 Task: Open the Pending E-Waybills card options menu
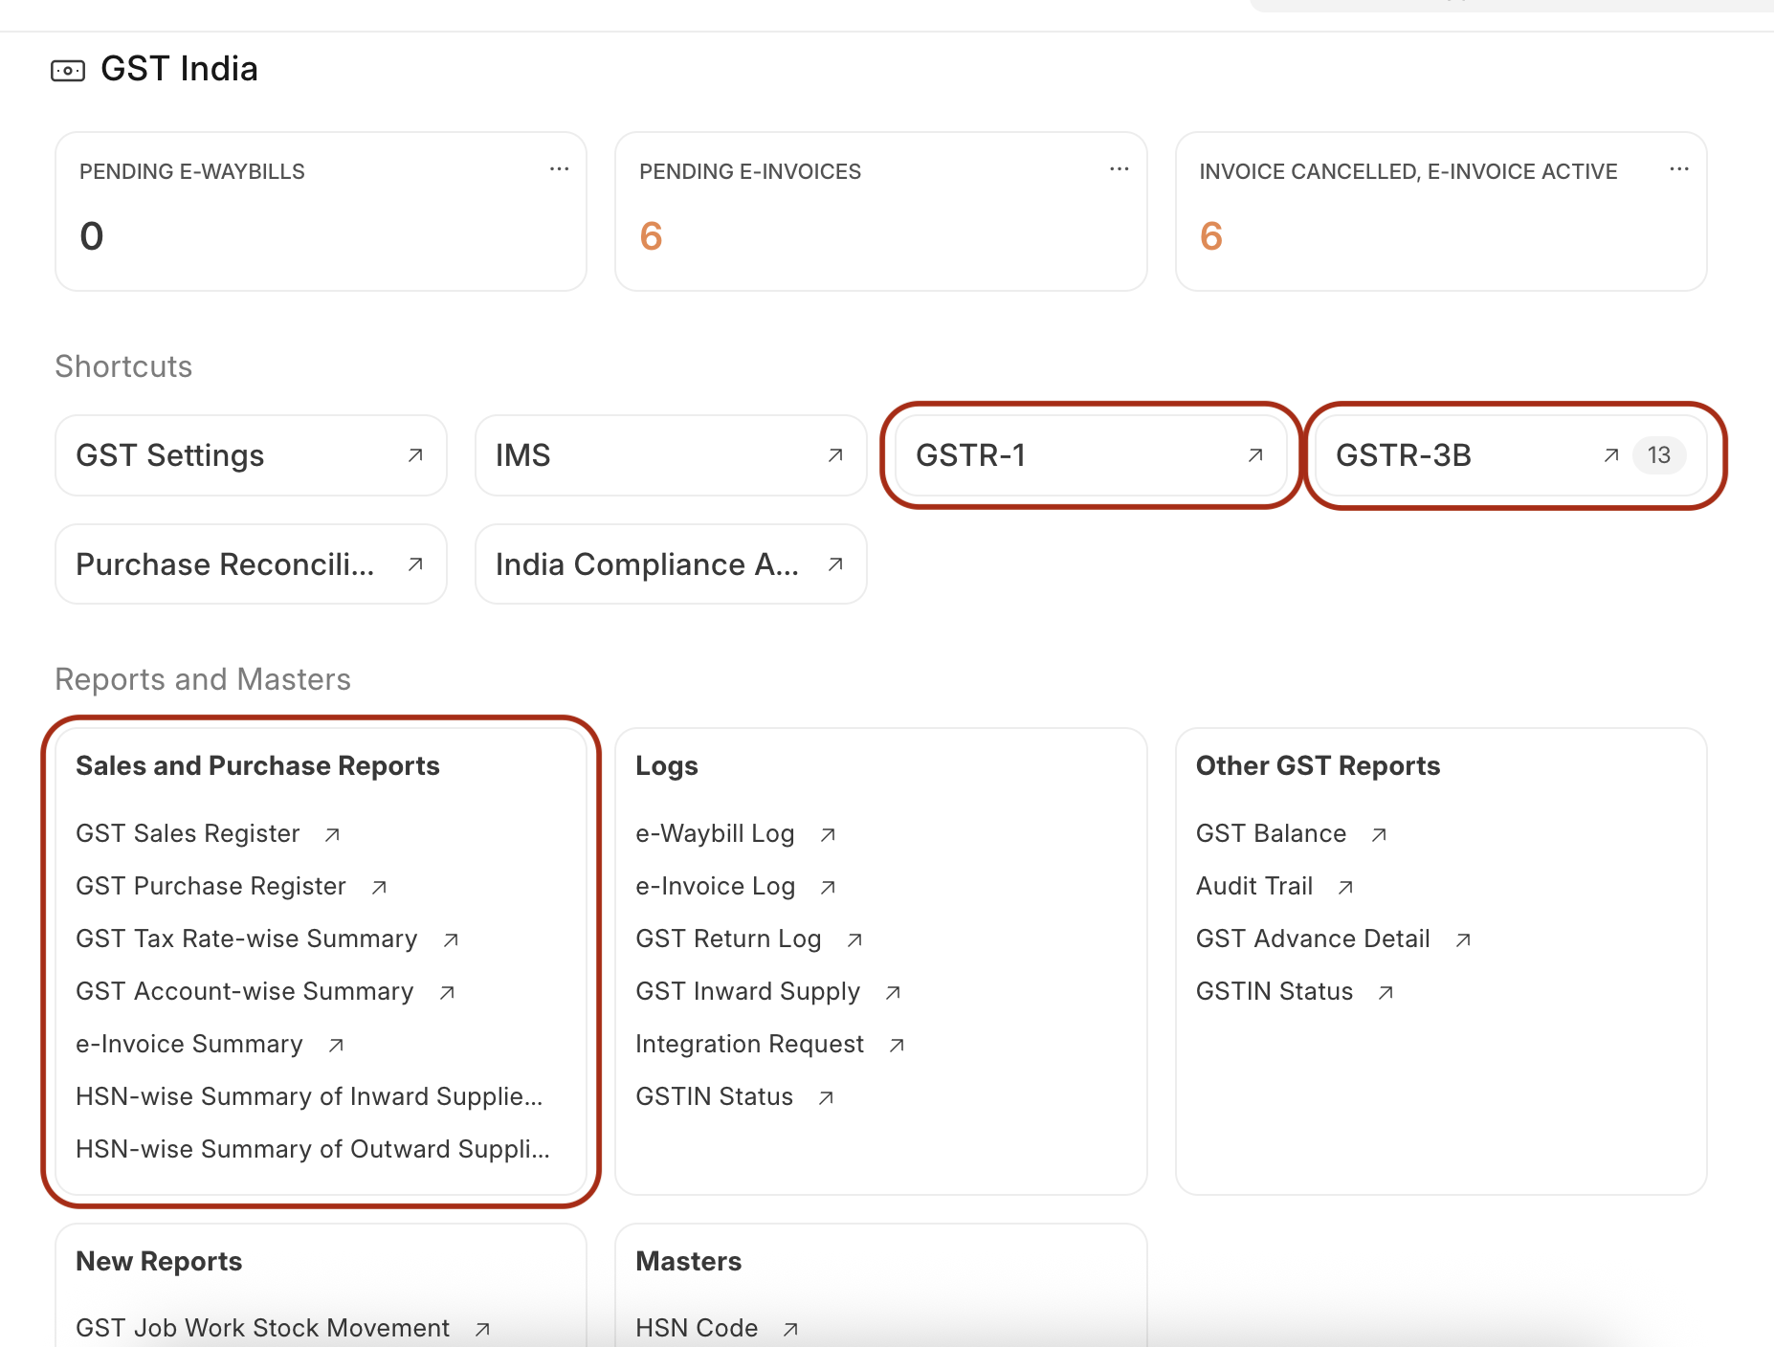559,169
